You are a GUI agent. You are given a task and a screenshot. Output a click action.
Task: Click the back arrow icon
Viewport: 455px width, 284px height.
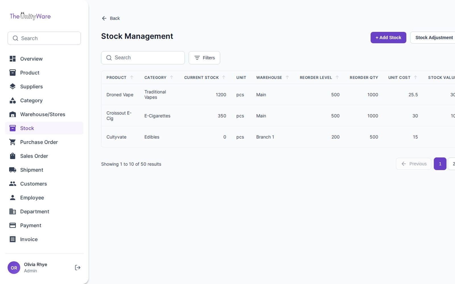104,18
